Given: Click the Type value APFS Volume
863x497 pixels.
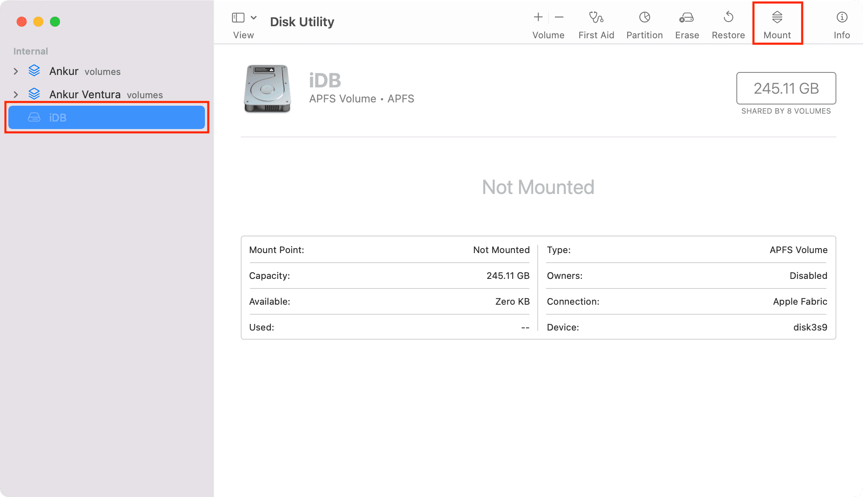Looking at the screenshot, I should [x=798, y=250].
